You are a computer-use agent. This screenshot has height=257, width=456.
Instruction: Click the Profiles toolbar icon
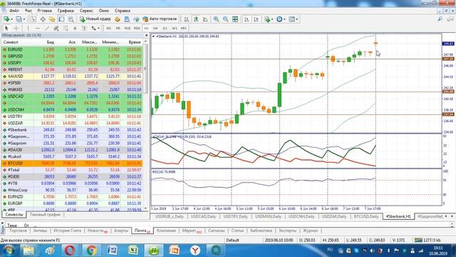click(x=19, y=19)
